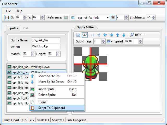Screen dimensions: 167x125
Task: Open the File menu
Action: [8, 11]
